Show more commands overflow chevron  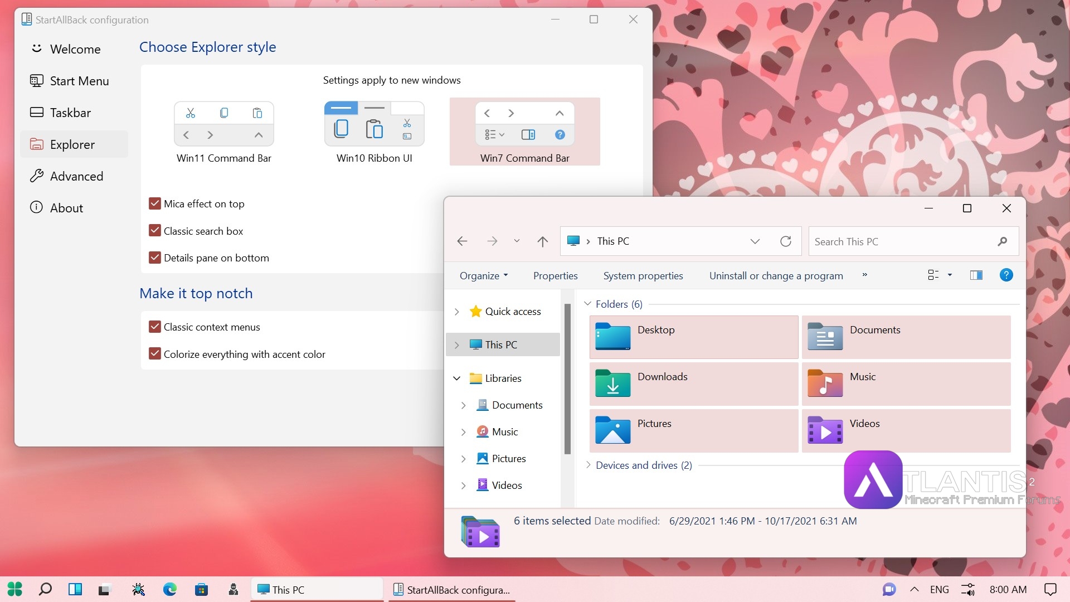click(x=864, y=275)
